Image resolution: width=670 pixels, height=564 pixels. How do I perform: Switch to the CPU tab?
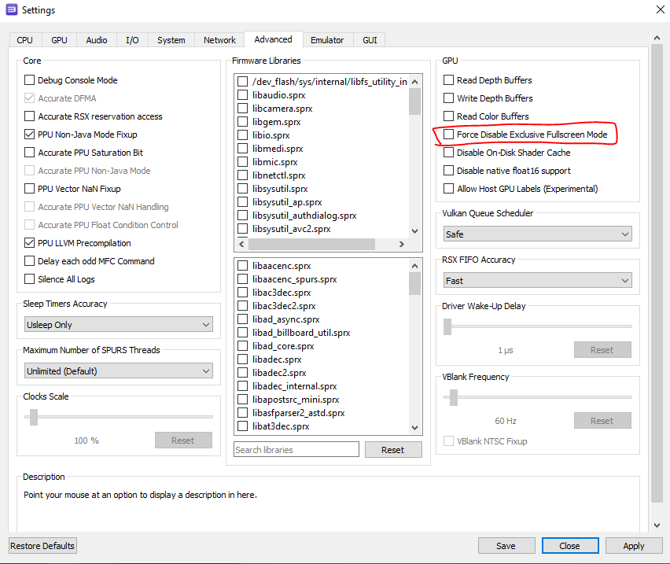pos(25,40)
